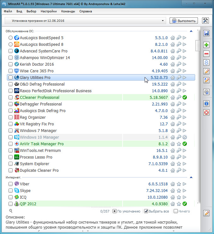Open the Справка menu

[x=86, y=11]
